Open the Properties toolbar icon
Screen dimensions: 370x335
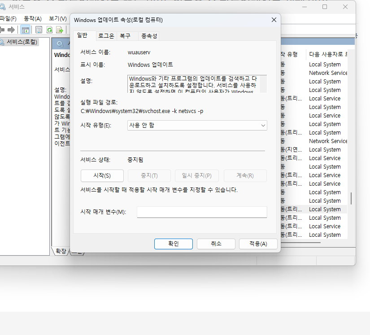39,30
